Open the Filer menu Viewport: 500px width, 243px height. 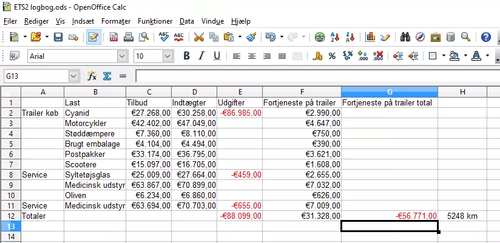click(10, 21)
